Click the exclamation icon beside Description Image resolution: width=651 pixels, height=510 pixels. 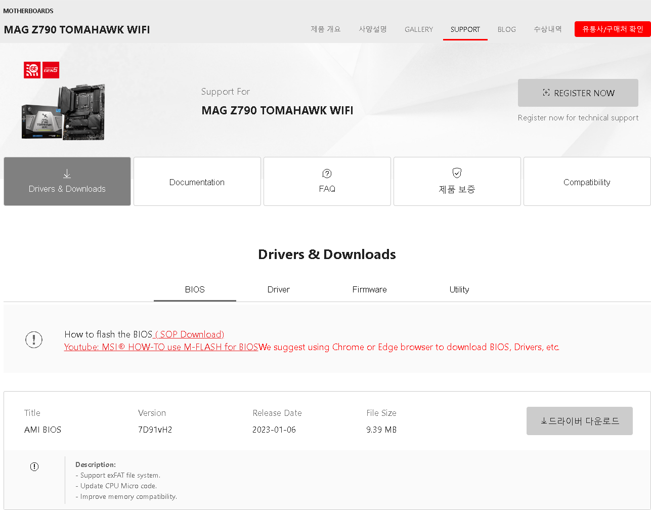pyautogui.click(x=34, y=466)
